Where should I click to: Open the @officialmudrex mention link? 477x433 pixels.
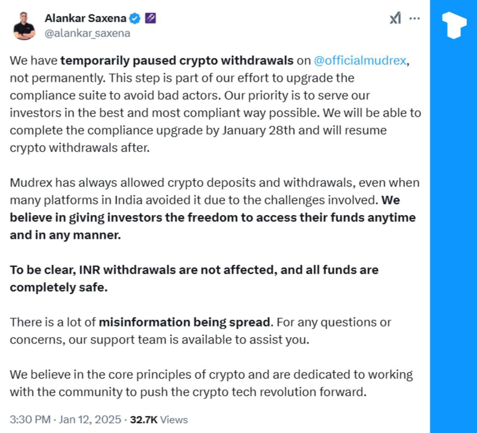click(x=360, y=60)
